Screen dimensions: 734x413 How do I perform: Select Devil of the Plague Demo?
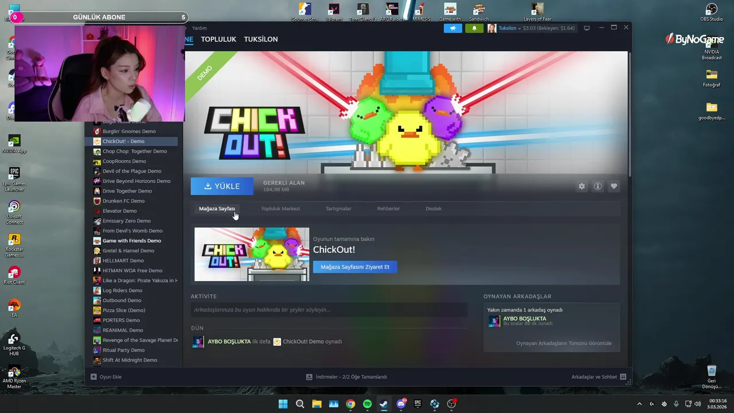pyautogui.click(x=132, y=171)
